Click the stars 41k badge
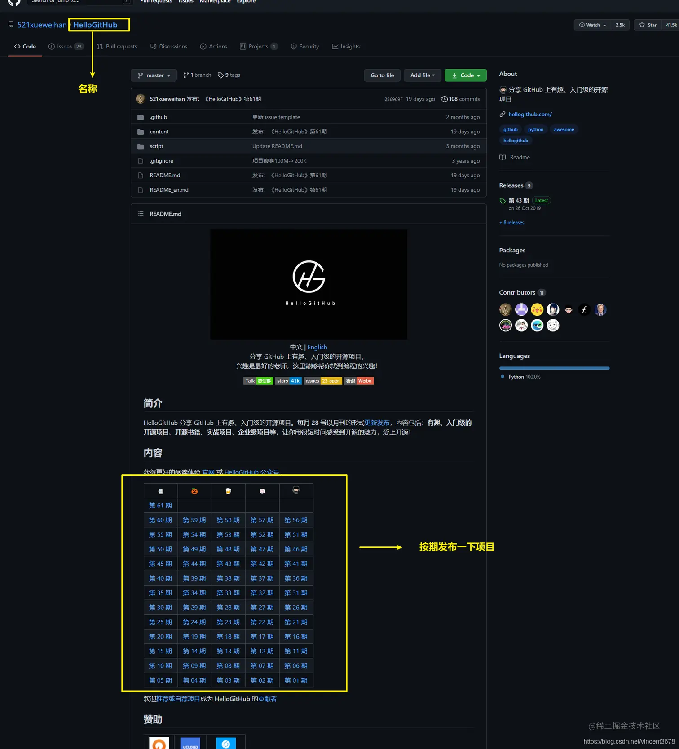 click(288, 381)
